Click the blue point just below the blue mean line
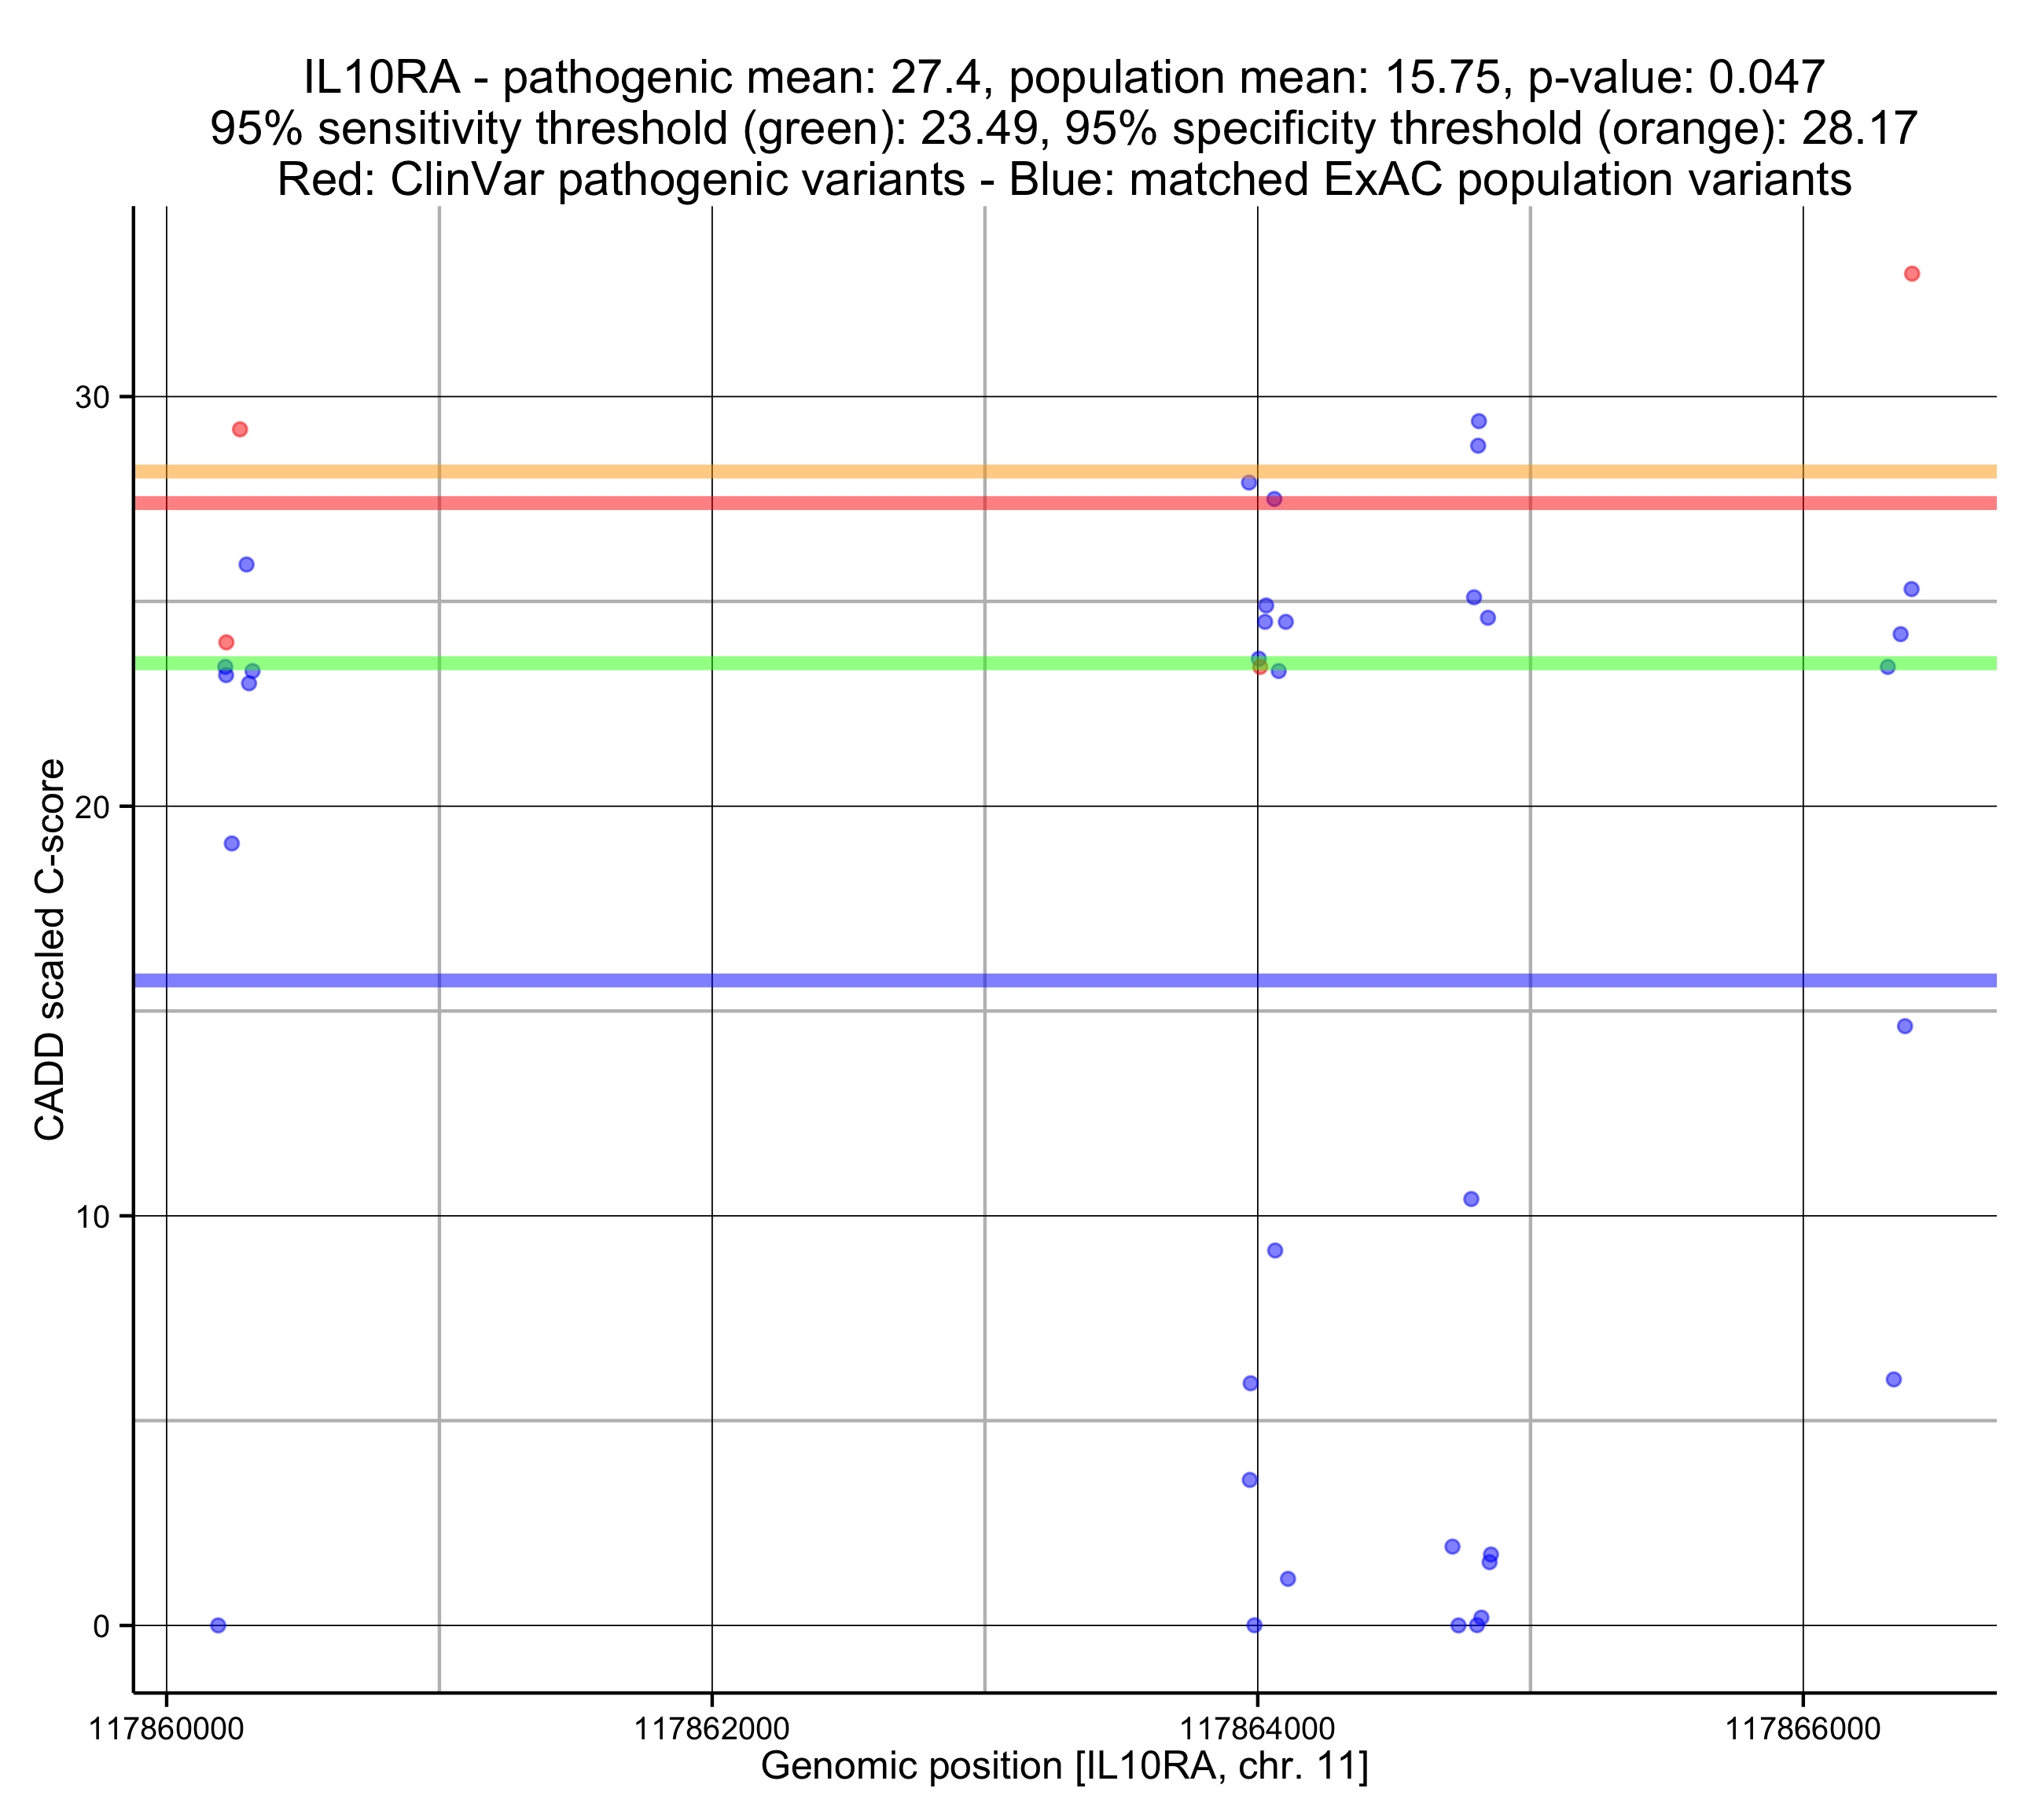 tap(1905, 1026)
